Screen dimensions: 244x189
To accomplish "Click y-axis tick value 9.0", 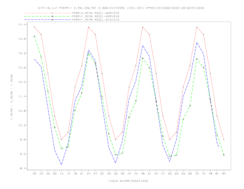I will point(22,154).
